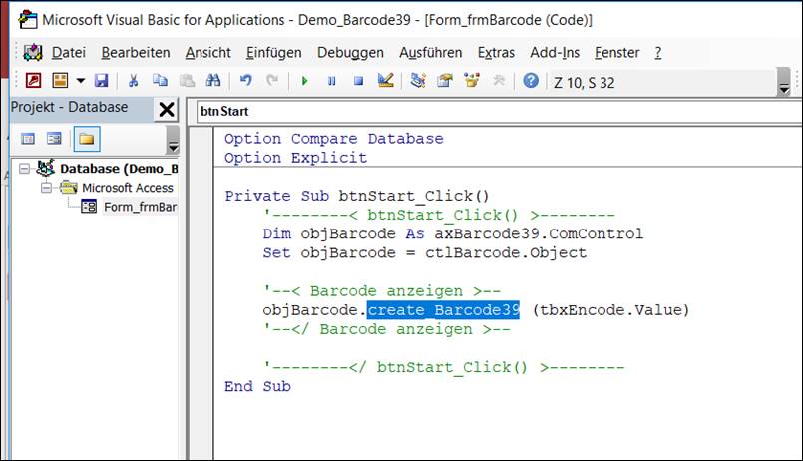Pause execution with the Break icon

(332, 81)
